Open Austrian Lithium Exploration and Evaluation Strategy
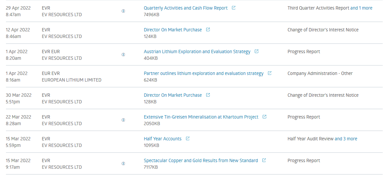Viewport: 383px width, 175px height. pyautogui.click(x=197, y=52)
